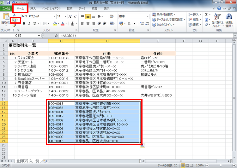Switch to 挿入 ribbon tab
The height and width of the screenshot is (168, 237).
pyautogui.click(x=33, y=9)
